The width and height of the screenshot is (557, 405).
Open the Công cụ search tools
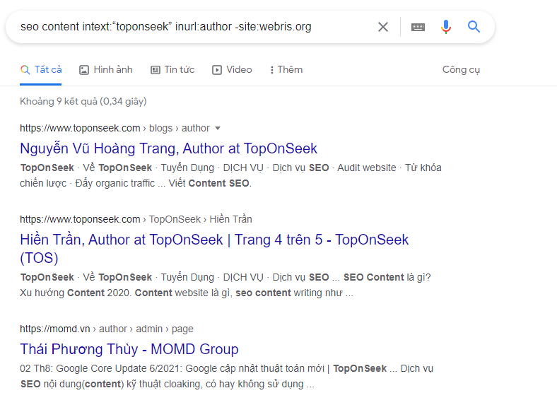point(461,70)
